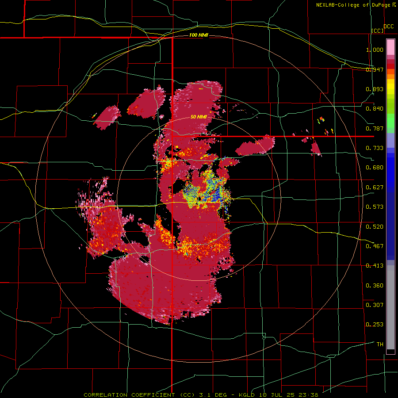The width and height of the screenshot is (398, 398).
Task: Select the 0.360 scale value
Action: point(375,285)
